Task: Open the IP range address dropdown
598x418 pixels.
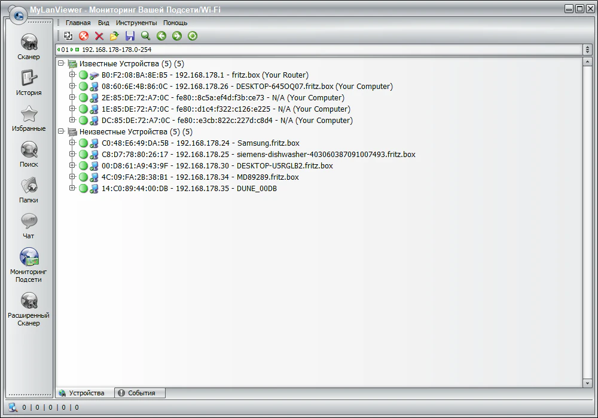Action: click(x=588, y=50)
